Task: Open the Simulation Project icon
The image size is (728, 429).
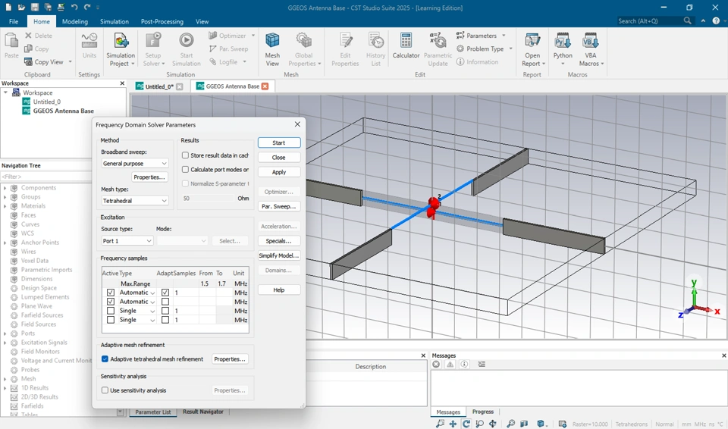Action: click(121, 41)
